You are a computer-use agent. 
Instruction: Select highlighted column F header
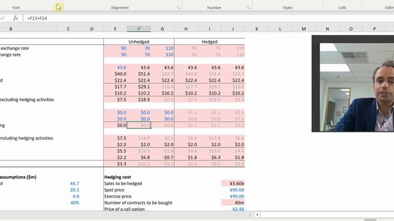click(139, 29)
